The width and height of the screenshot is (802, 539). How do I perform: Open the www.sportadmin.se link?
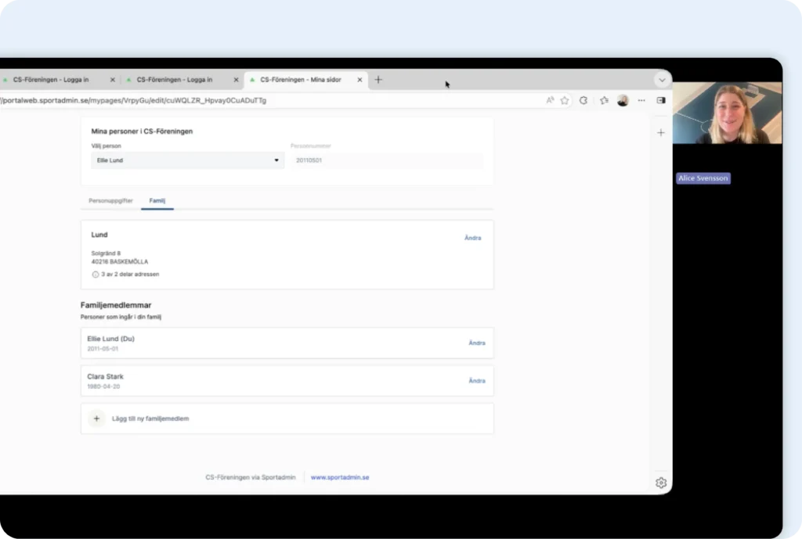click(340, 477)
